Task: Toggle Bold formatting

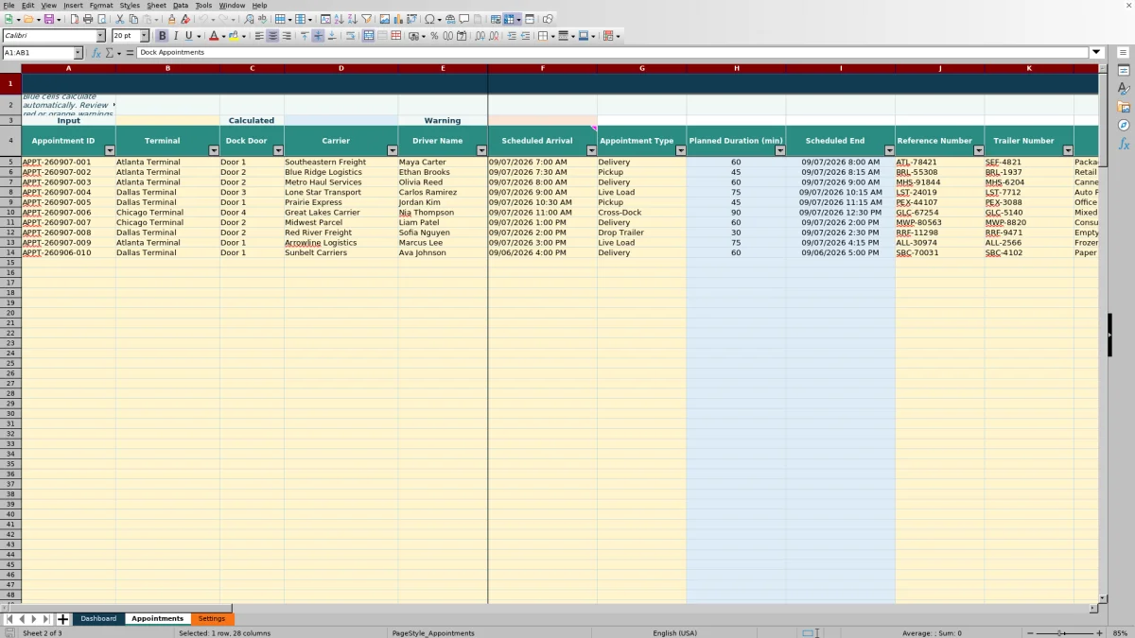Action: tap(163, 36)
